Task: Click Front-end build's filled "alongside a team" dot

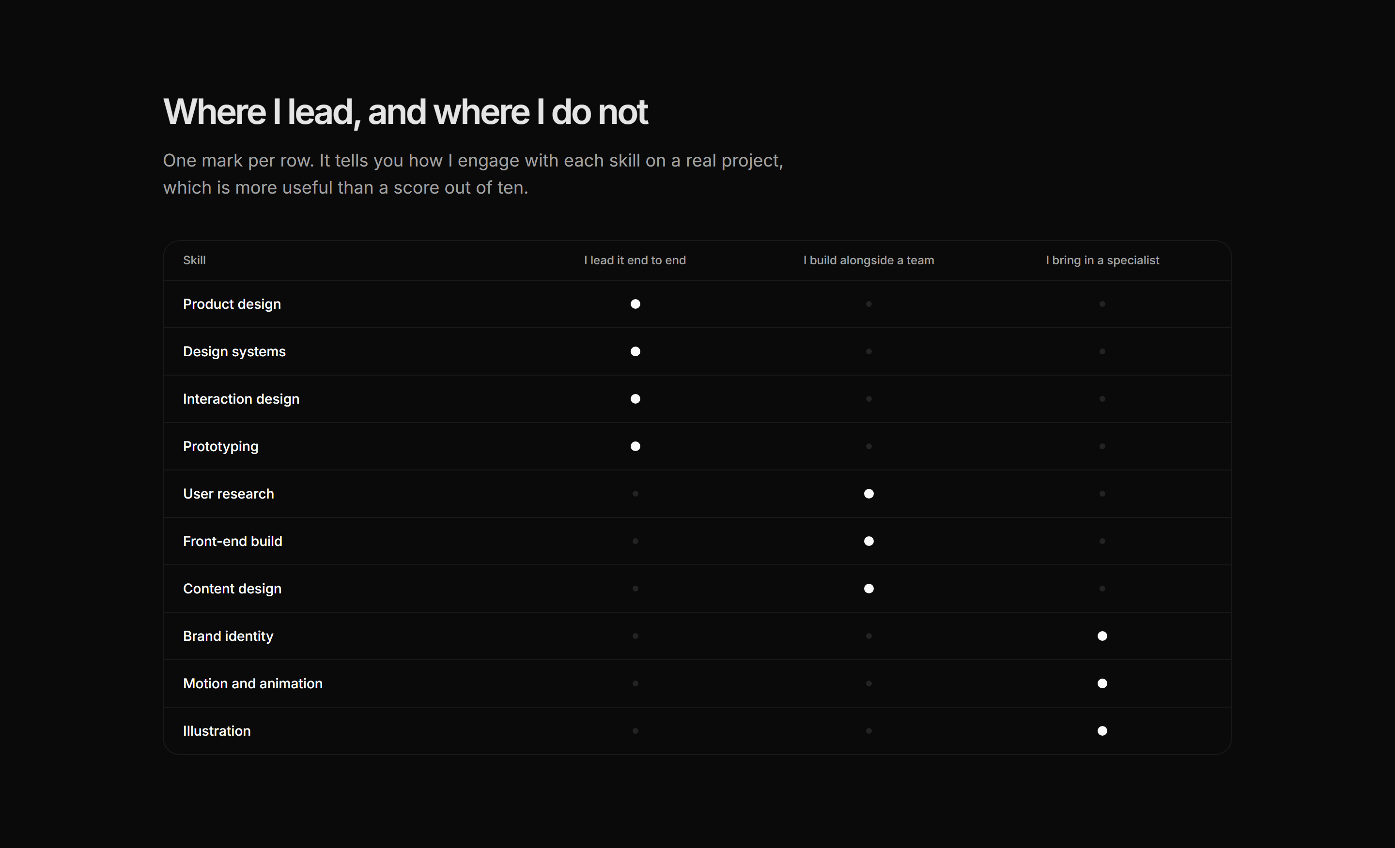Action: coord(868,542)
